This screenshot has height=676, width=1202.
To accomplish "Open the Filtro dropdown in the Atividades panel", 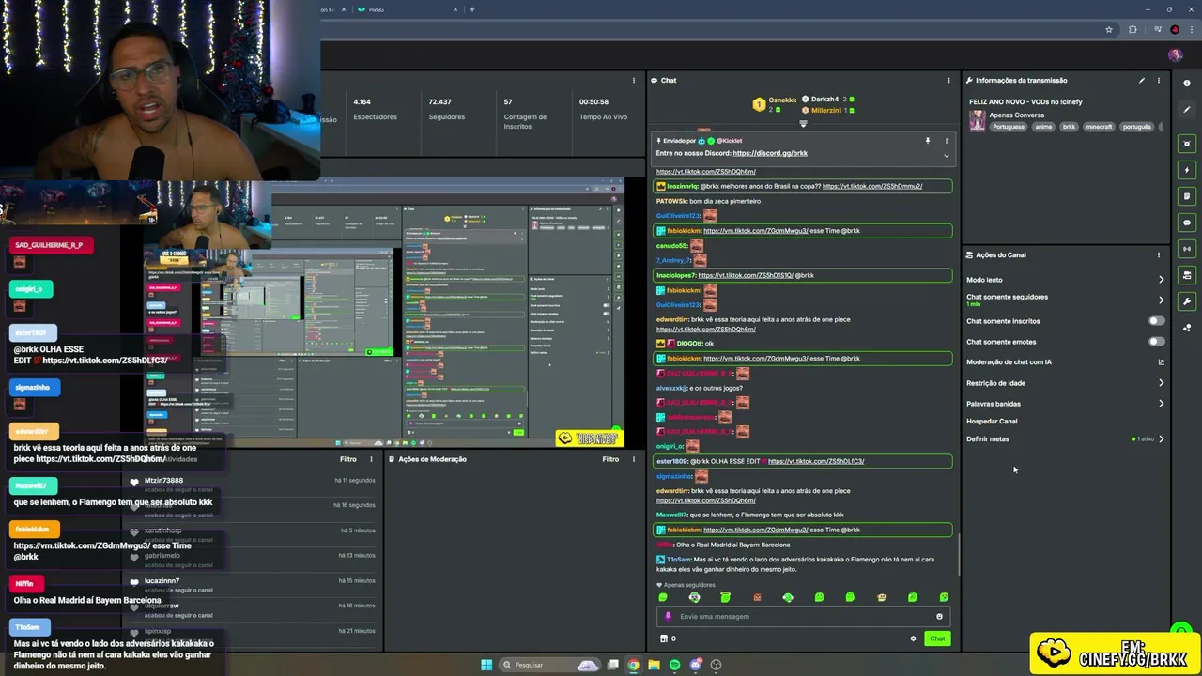I will (x=347, y=459).
